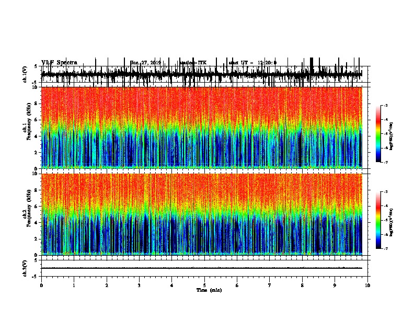
Task: Click the ch.2 color scale log(PSD) unit label
Action: [x=392, y=222]
